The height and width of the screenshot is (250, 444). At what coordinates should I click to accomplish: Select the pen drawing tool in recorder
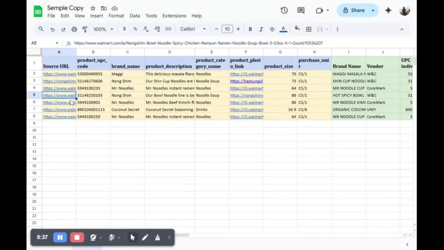tap(145, 237)
